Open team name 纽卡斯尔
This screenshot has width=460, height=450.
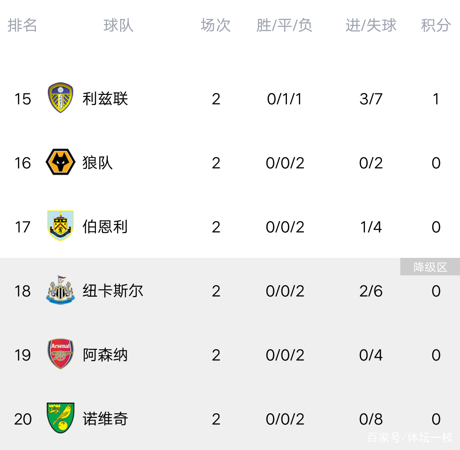[x=113, y=291]
